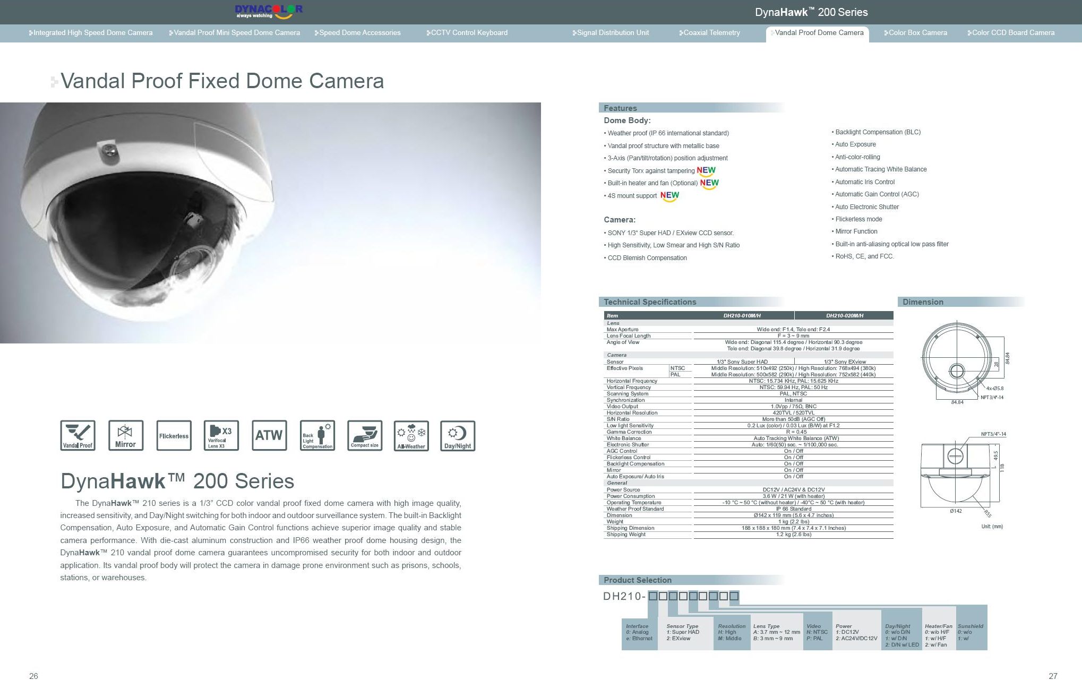Screen dimensions: 1082x697
Task: Open CCTV Control Keyboard tab
Action: 467,33
